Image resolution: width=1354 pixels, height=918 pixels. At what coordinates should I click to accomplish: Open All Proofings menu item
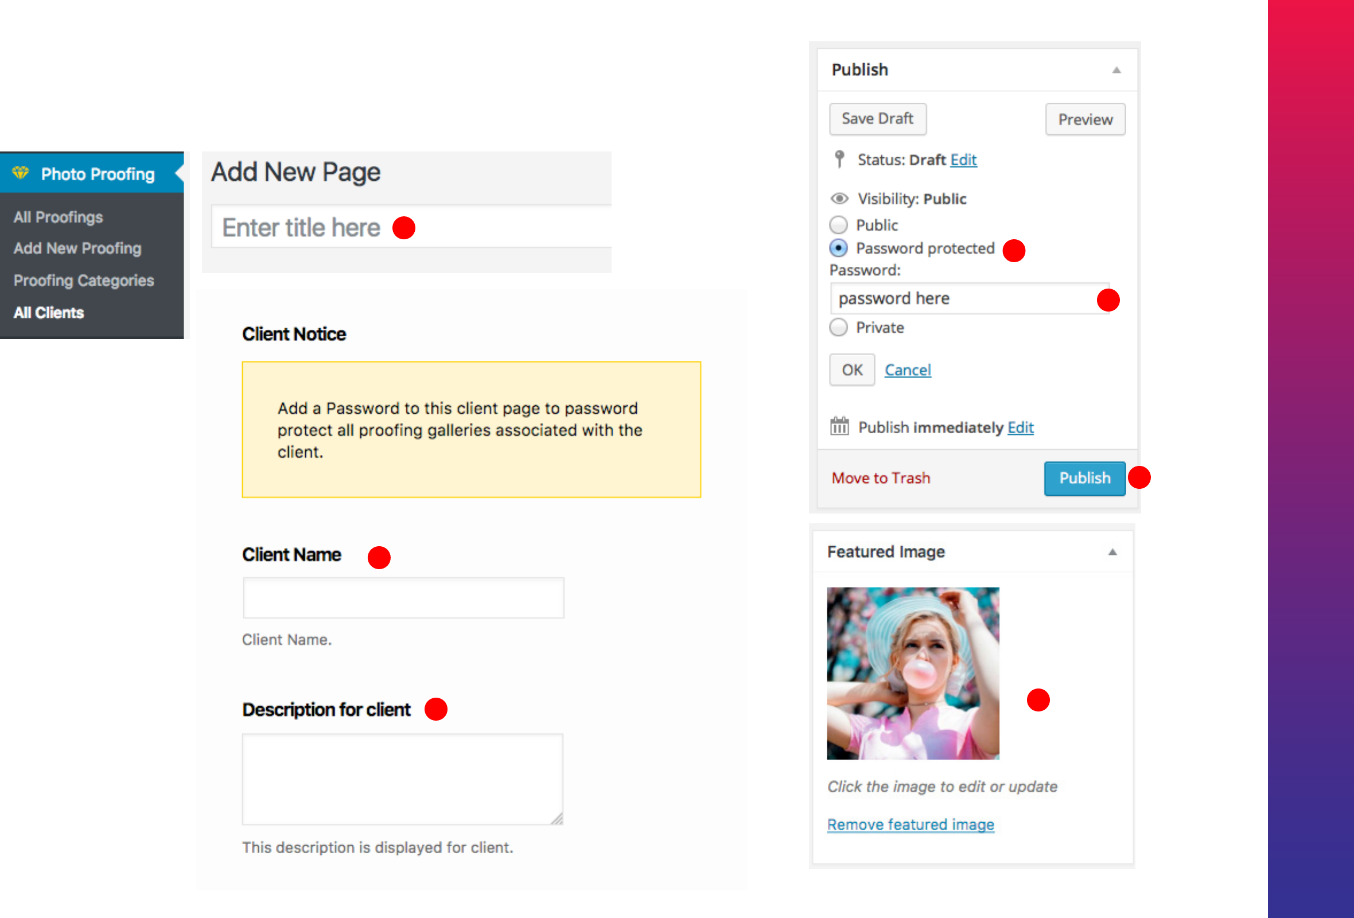(x=59, y=217)
